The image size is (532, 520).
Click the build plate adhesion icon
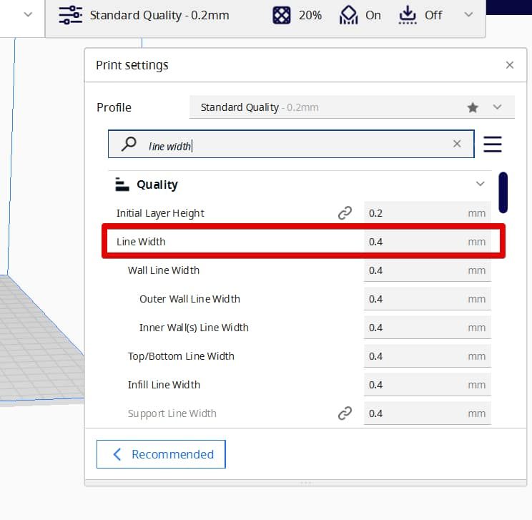pyautogui.click(x=408, y=15)
